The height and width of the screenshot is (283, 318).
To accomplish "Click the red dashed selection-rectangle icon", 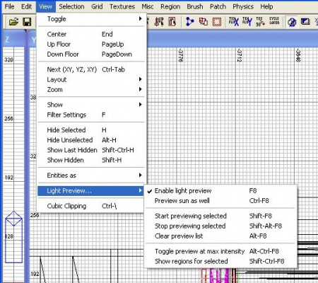I will pyautogui.click(x=217, y=22).
